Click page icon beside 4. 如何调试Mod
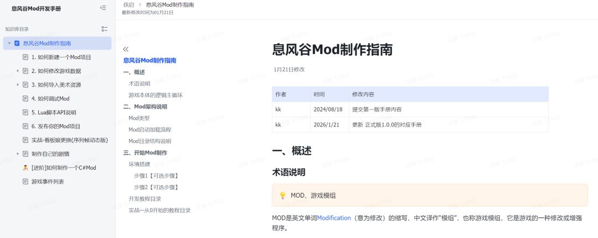This screenshot has height=238, width=598. coord(25,98)
